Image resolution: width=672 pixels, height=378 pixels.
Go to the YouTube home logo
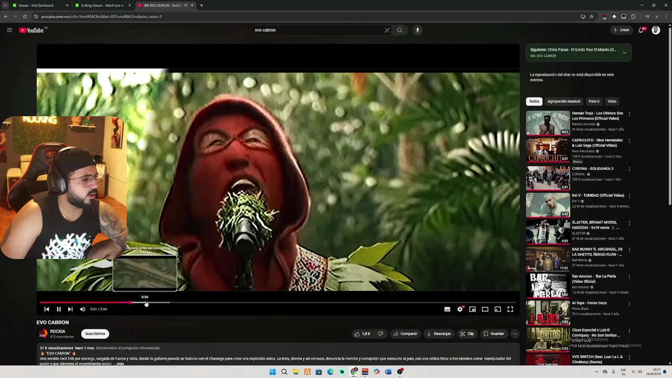31,30
